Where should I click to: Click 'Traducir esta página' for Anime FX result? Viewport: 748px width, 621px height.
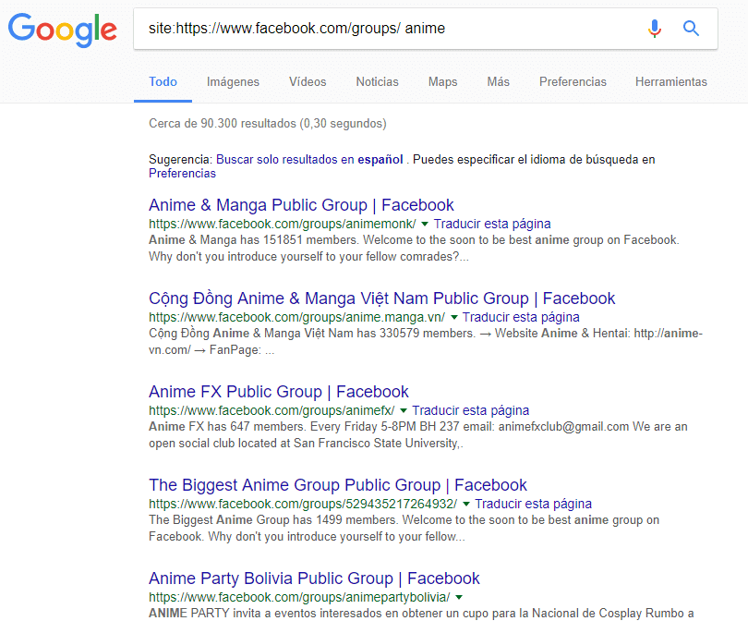471,410
